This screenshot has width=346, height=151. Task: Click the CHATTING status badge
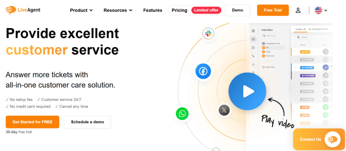tap(307, 68)
